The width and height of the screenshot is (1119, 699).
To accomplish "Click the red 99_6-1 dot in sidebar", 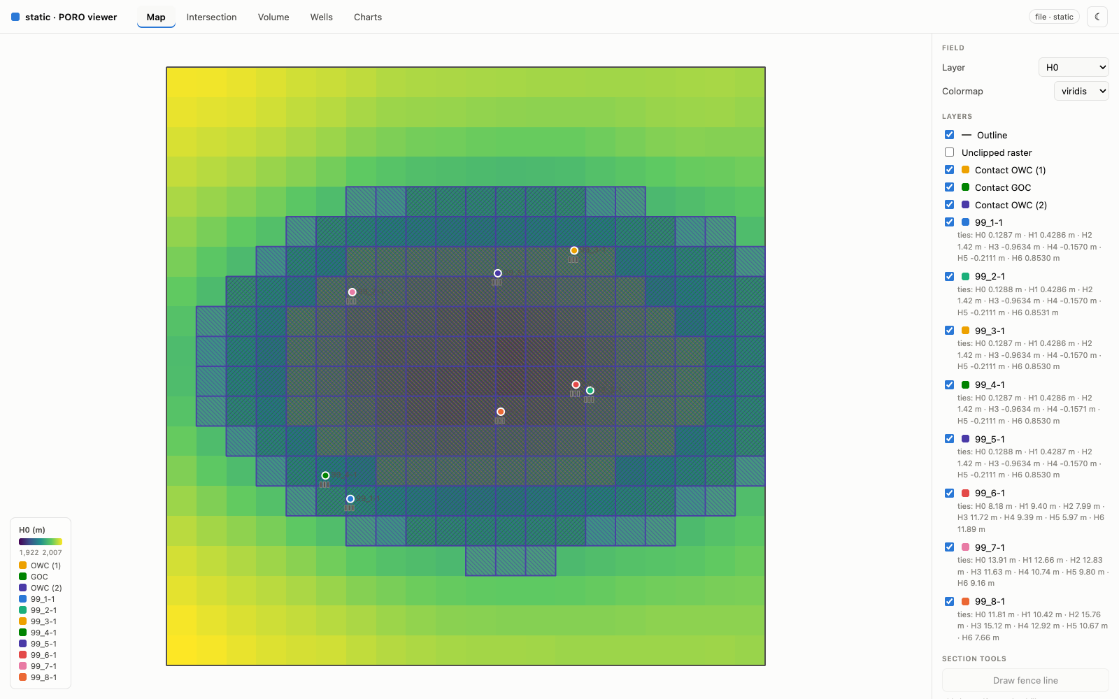I will pyautogui.click(x=965, y=493).
